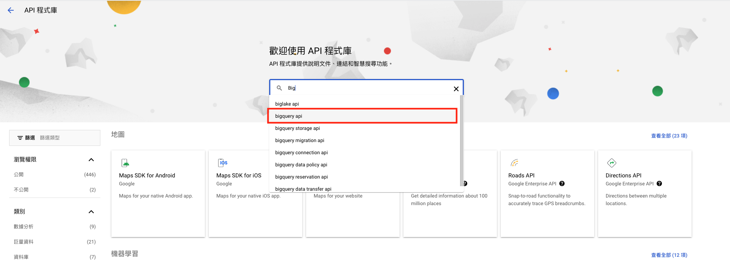The height and width of the screenshot is (264, 730).
Task: Choose bigquery migration api suggestion
Action: 364,141
